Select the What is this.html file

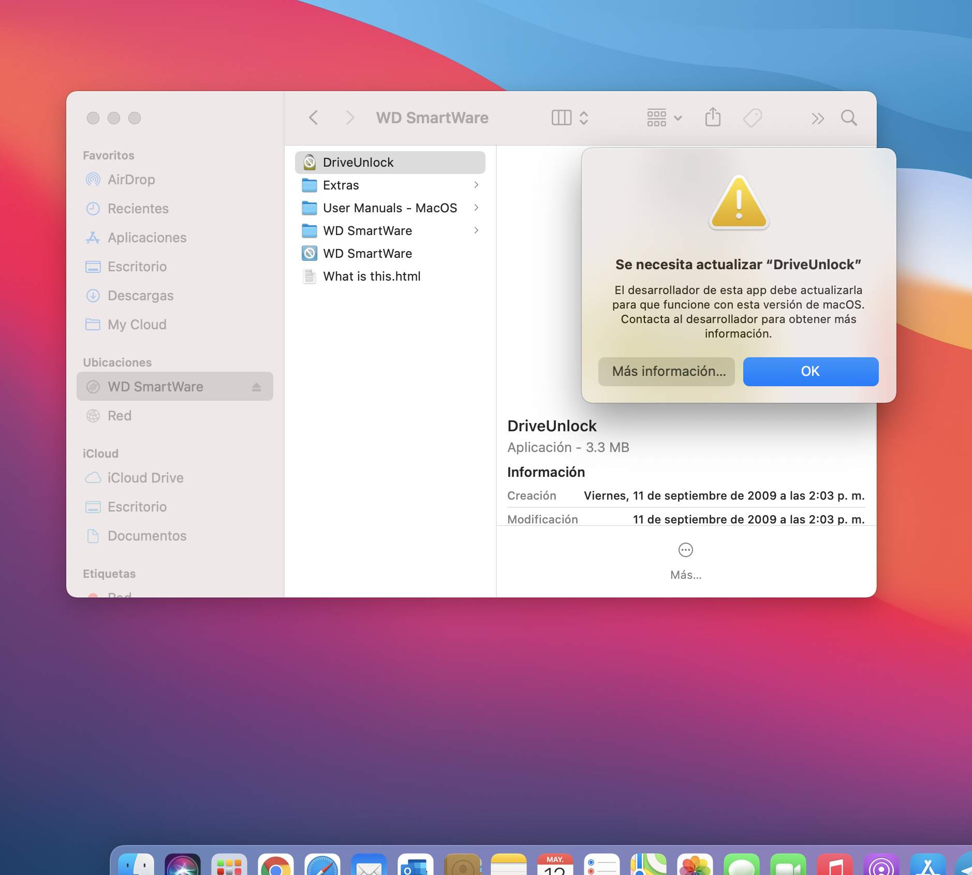[x=390, y=276]
